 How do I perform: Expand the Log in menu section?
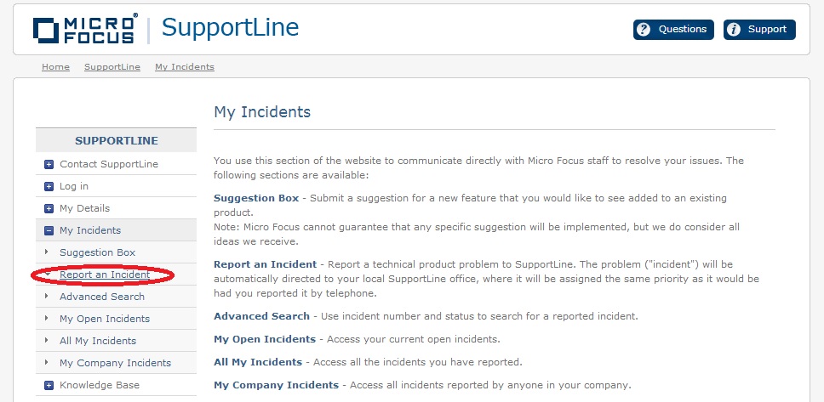coord(49,186)
